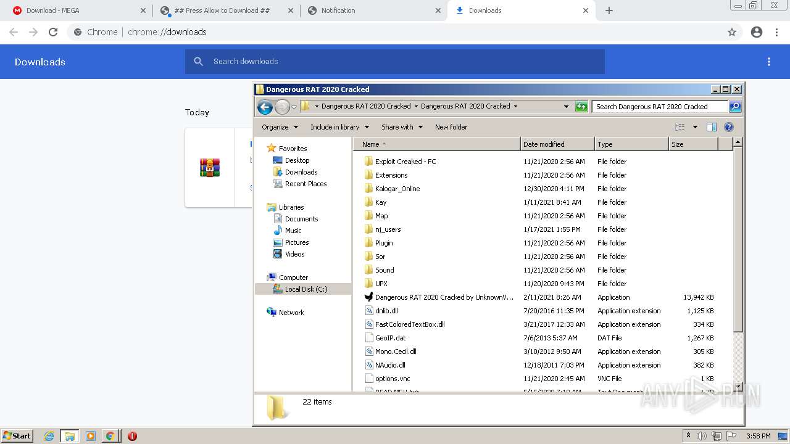Open the Organize menu

pos(280,127)
